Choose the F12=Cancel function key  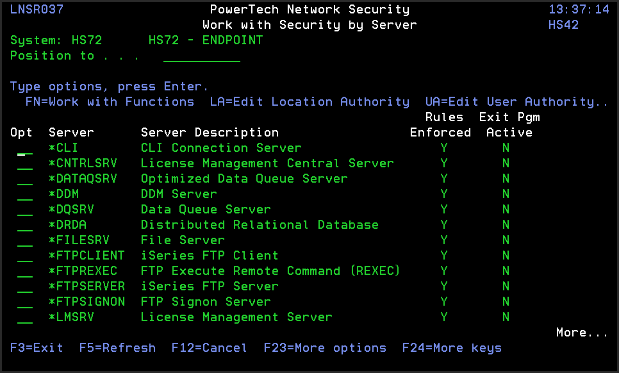[x=209, y=348]
